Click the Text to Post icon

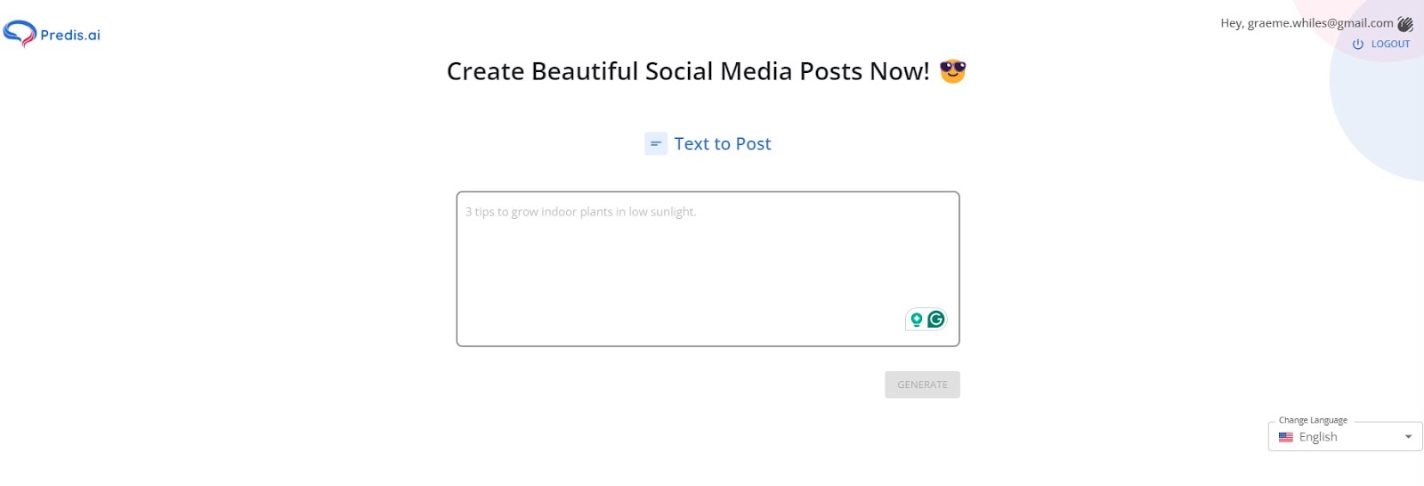[x=656, y=143]
